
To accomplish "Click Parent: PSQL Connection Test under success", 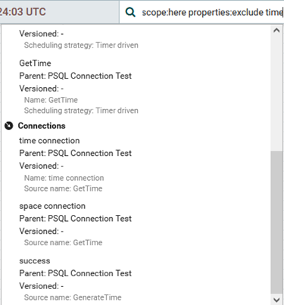I will point(75,273).
